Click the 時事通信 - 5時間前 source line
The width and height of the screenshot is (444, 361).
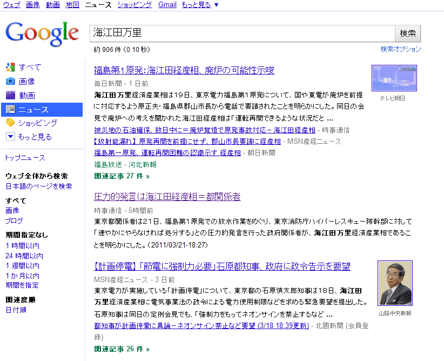coord(124,210)
